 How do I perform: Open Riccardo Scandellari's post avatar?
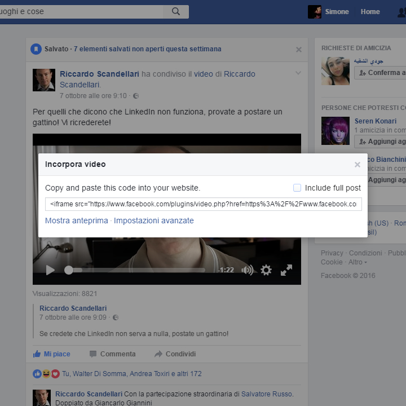44,80
